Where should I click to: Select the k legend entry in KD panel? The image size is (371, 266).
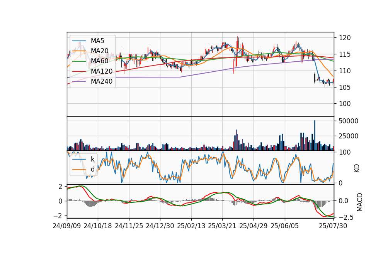(x=92, y=159)
